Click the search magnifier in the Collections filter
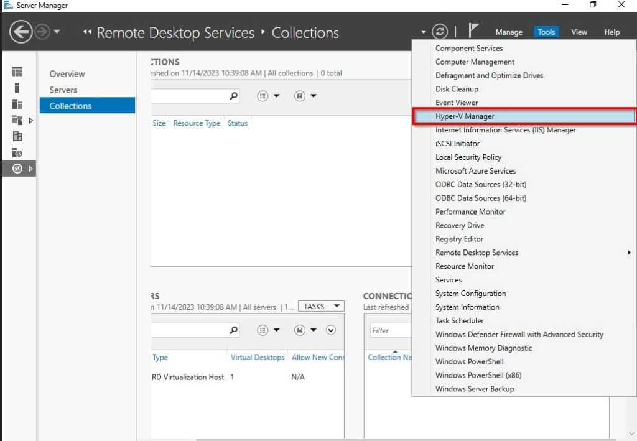637x441 pixels. click(233, 96)
